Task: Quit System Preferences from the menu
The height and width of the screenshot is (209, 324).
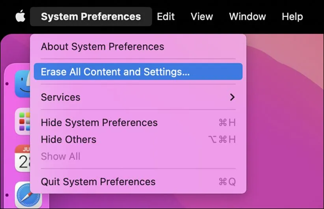Action: 98,182
